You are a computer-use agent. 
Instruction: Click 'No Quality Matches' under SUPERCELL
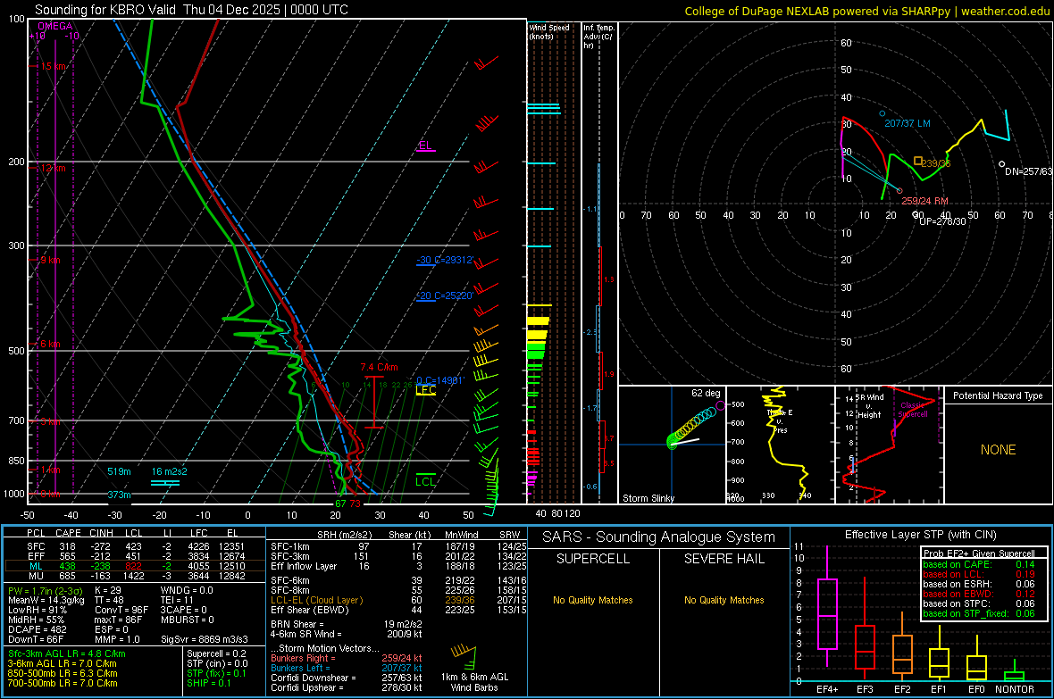coord(593,600)
